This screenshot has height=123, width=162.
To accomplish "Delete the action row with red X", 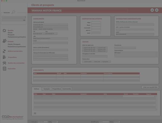I will point(155,96).
